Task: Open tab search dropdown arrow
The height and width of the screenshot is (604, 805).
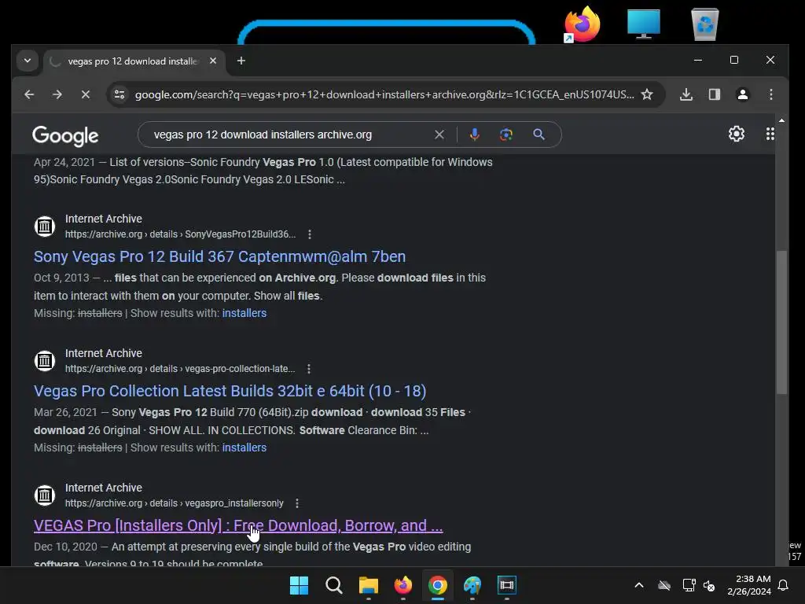Action: [x=28, y=61]
